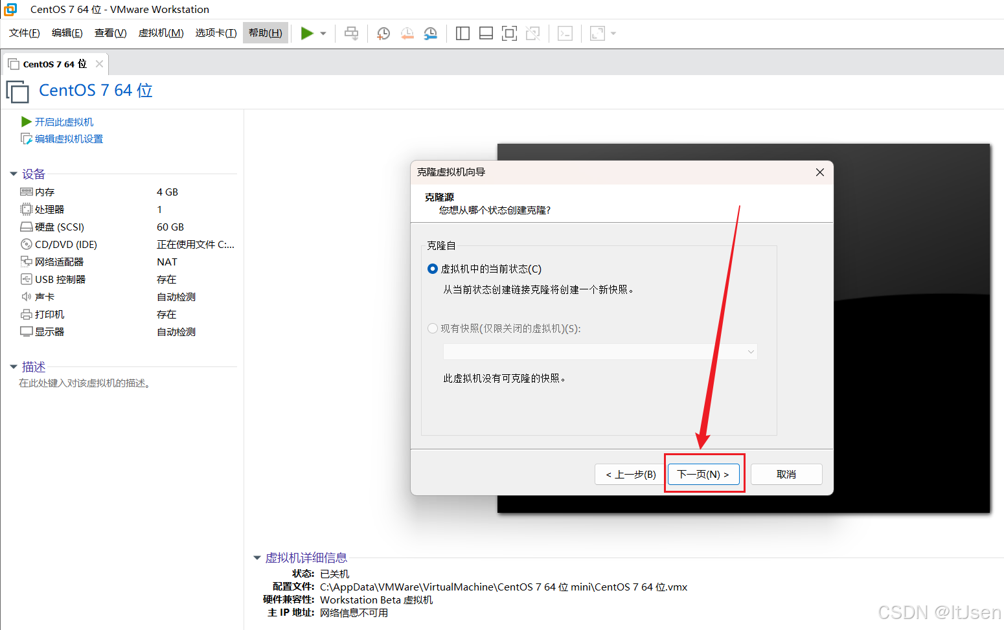Screen dimensions: 1004x630
Task: Click the CD/DVD (IDE) disc icon
Action: [27, 244]
